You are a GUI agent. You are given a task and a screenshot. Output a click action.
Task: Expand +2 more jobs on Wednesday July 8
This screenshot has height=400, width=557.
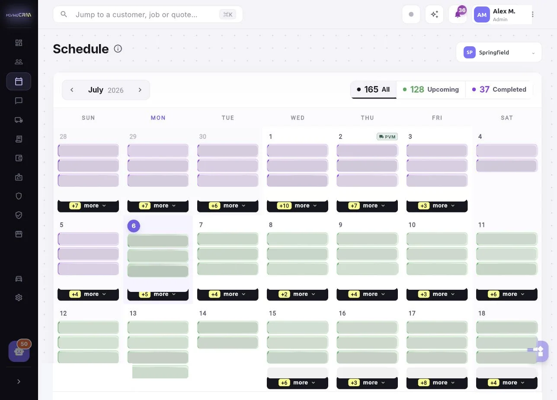point(298,294)
